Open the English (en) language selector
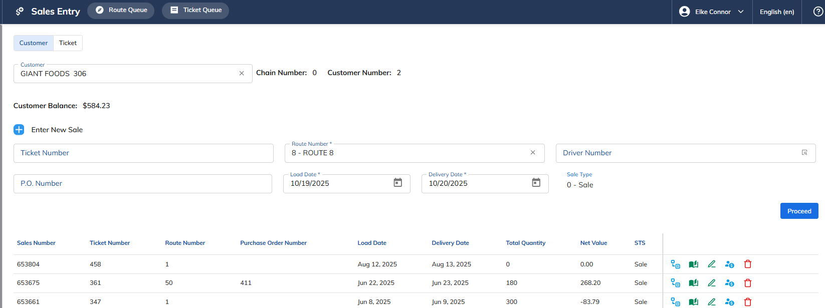This screenshot has width=825, height=308. click(x=777, y=12)
